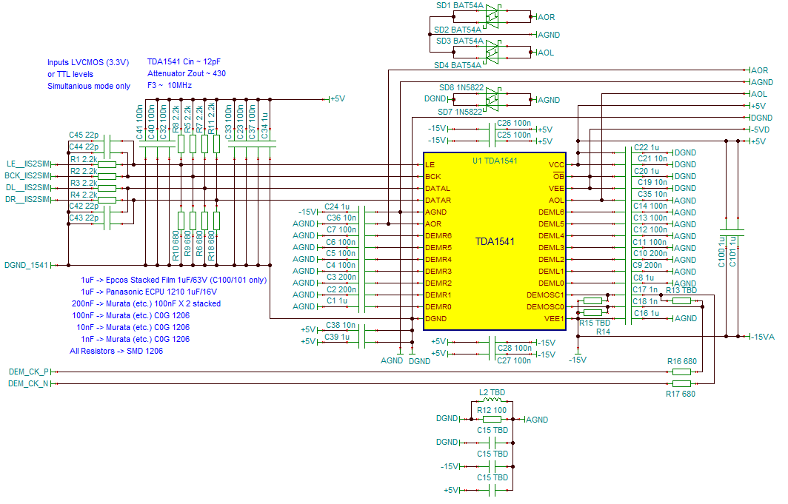Select the DATAR pin label on chip
The width and height of the screenshot is (788, 504).
[x=438, y=201]
